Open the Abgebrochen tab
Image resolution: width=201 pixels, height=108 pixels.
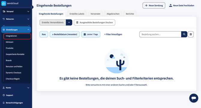[113, 14]
